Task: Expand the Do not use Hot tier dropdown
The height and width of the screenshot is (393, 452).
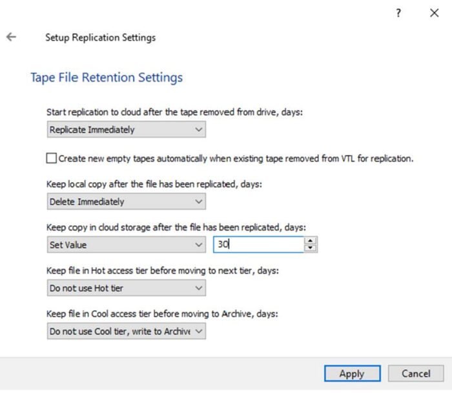Action: pyautogui.click(x=127, y=288)
